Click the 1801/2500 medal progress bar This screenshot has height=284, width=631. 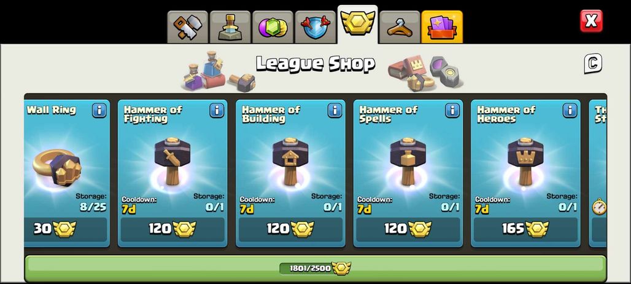315,268
